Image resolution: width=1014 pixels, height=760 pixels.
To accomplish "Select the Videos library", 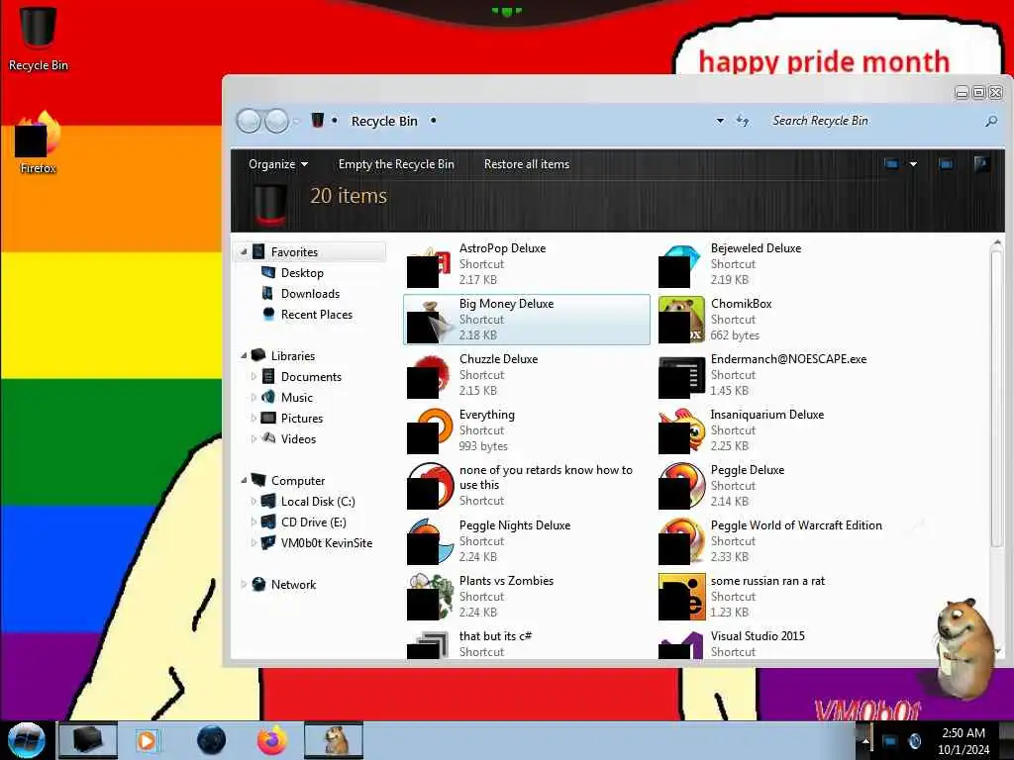I will [297, 438].
